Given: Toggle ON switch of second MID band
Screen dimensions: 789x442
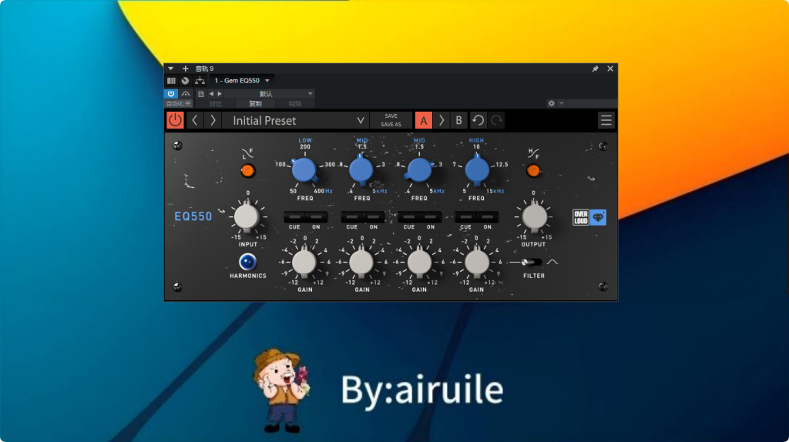Looking at the screenshot, I should tap(431, 217).
